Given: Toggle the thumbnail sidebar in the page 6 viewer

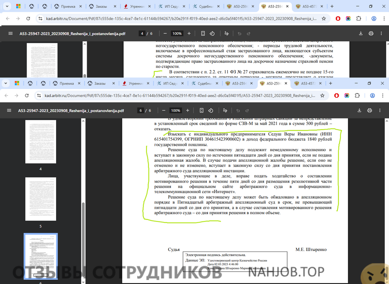Looking at the screenshot, I should coord(9,110).
